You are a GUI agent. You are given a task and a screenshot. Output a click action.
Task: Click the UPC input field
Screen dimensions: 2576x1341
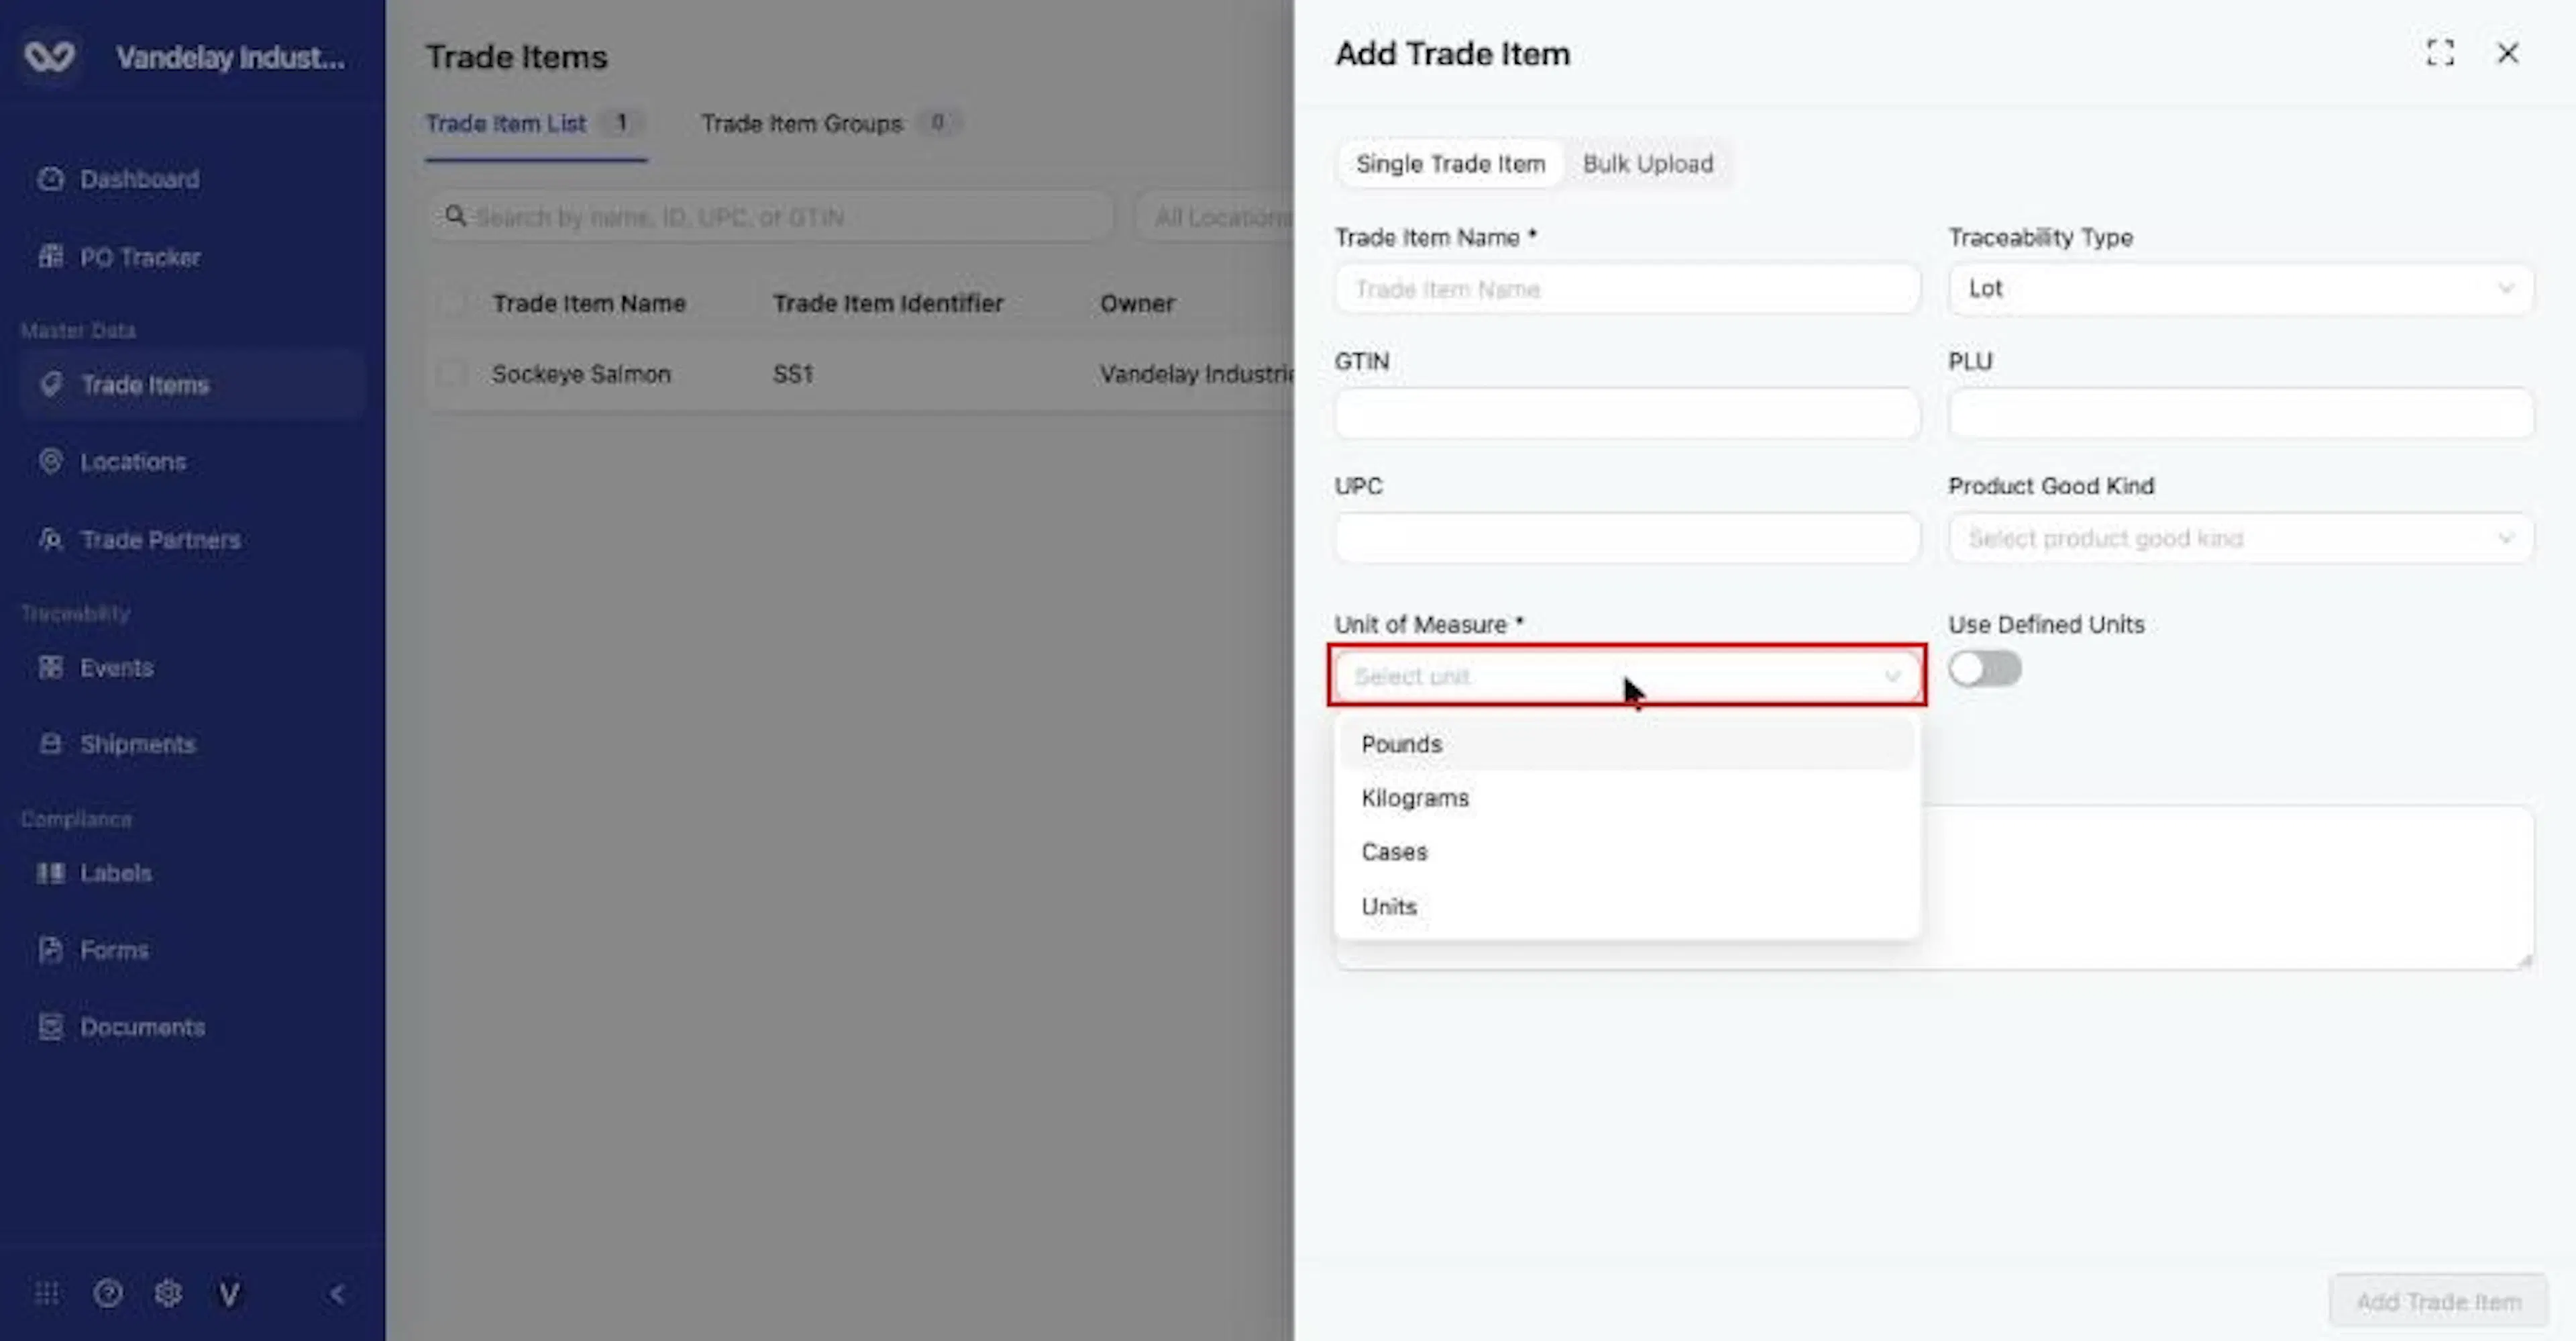pyautogui.click(x=1627, y=538)
